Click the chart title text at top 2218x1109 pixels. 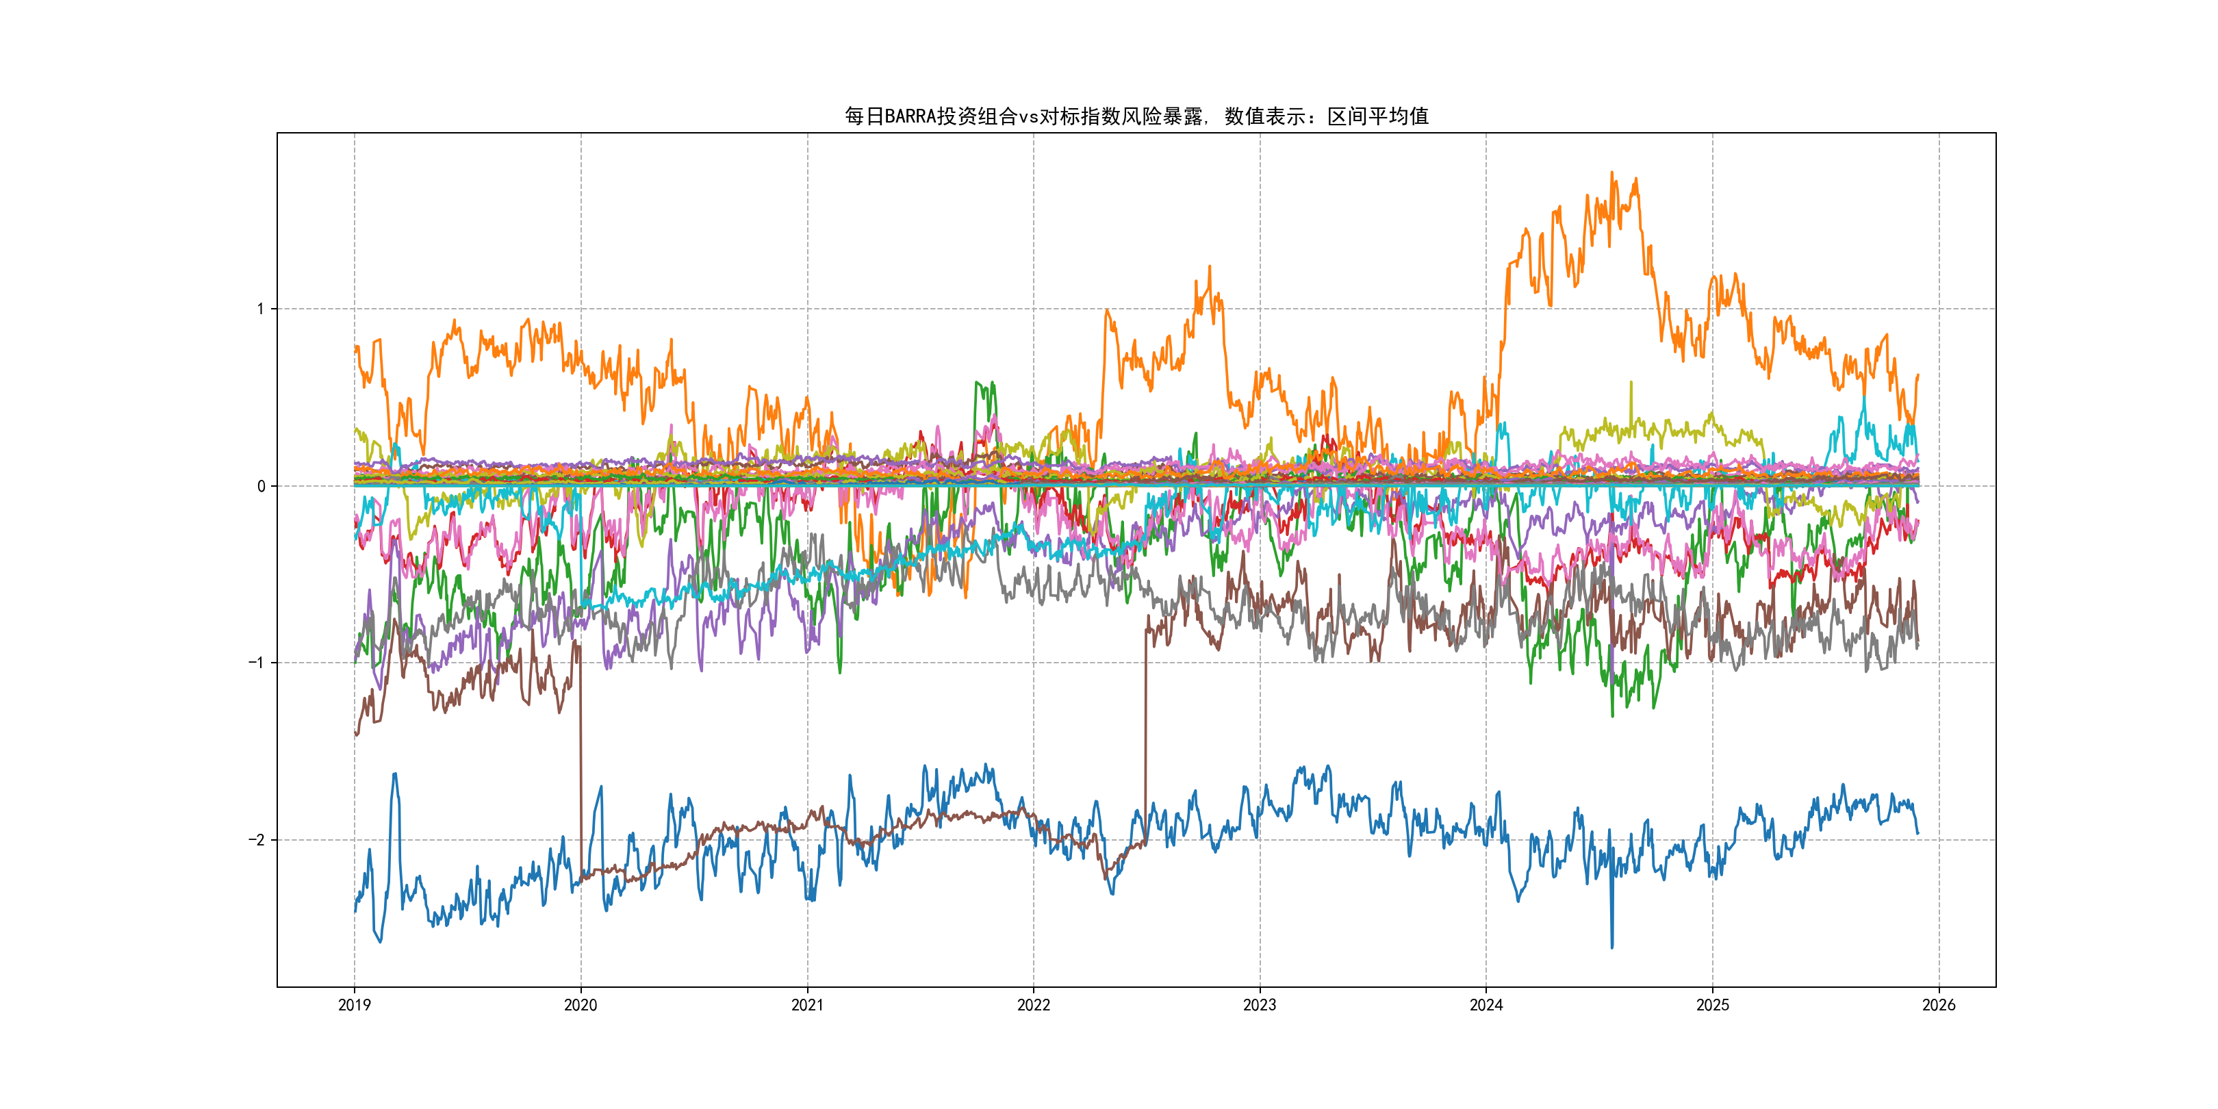(x=1136, y=116)
